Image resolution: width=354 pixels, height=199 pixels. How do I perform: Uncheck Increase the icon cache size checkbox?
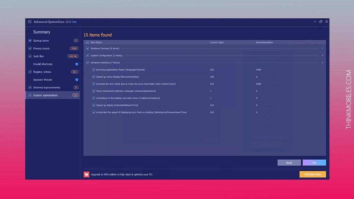[x=94, y=84]
